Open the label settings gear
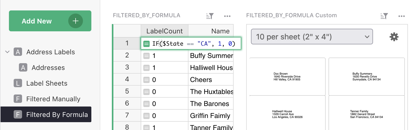 pyautogui.click(x=394, y=37)
